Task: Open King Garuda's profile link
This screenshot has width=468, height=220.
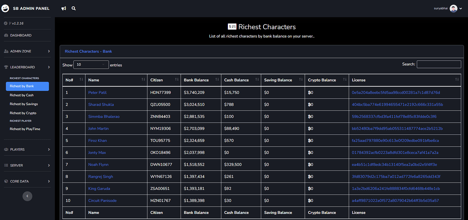Action: (99, 189)
